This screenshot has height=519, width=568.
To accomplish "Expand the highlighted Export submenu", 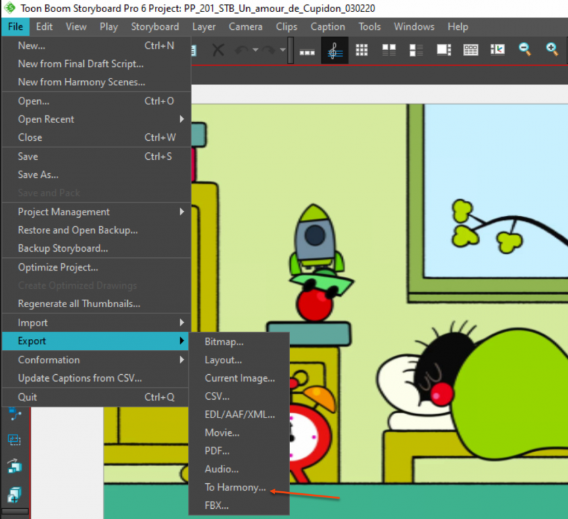I will tap(95, 341).
